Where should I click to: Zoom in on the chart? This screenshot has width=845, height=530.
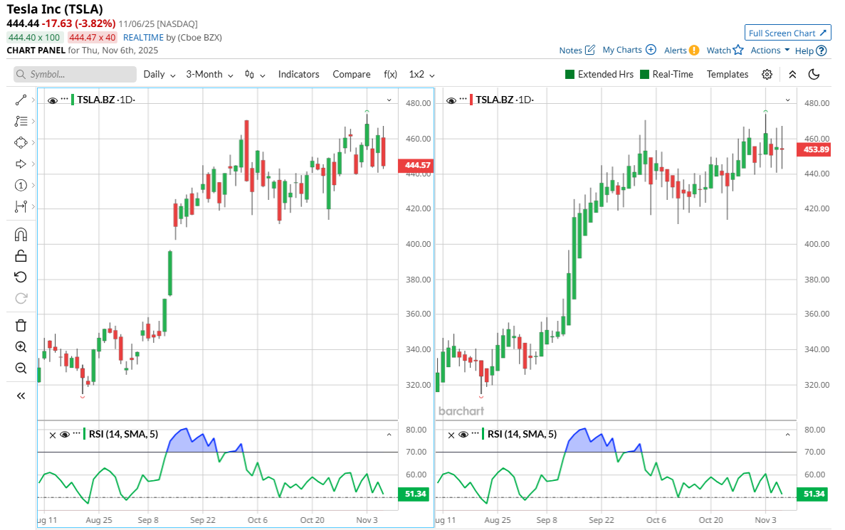click(x=21, y=347)
